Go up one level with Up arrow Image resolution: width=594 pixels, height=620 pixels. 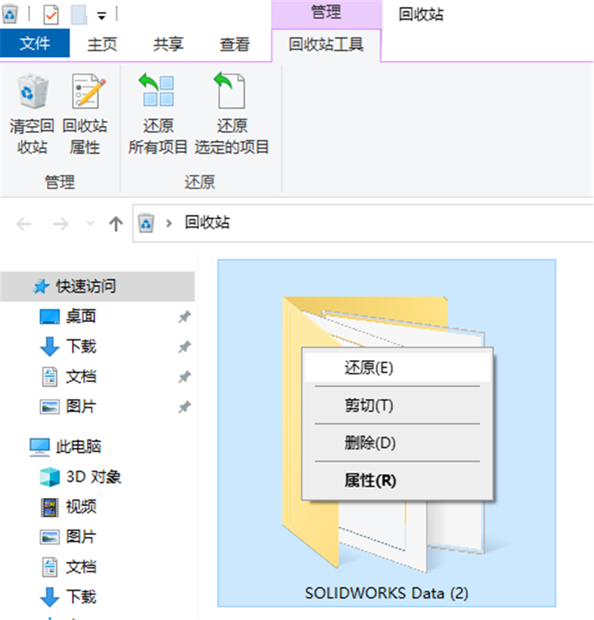(x=116, y=224)
